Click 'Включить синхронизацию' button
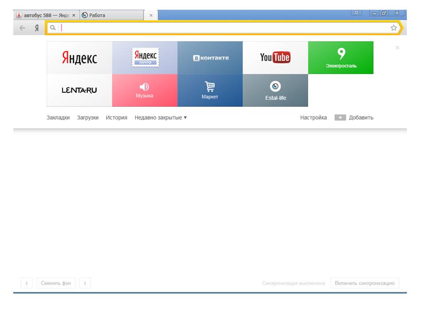This screenshot has width=425, height=319. click(364, 283)
